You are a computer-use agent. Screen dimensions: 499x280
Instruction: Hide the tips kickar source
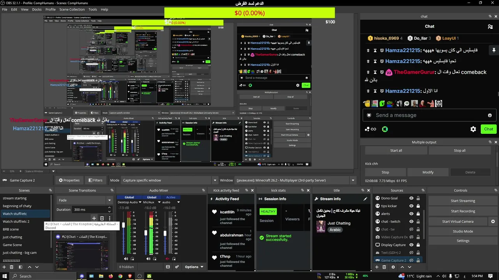[x=411, y=206]
